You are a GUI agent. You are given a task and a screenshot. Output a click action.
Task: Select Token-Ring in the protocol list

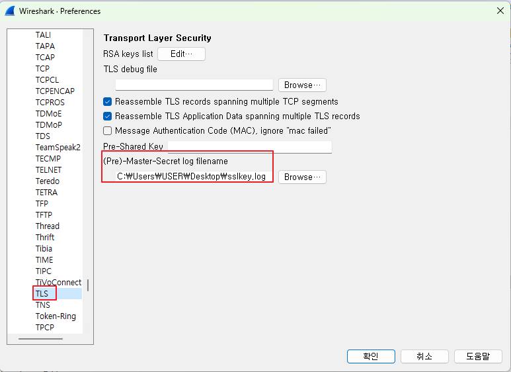[56, 316]
